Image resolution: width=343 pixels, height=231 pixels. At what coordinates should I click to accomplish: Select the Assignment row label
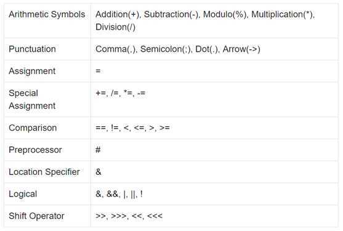tap(32, 71)
